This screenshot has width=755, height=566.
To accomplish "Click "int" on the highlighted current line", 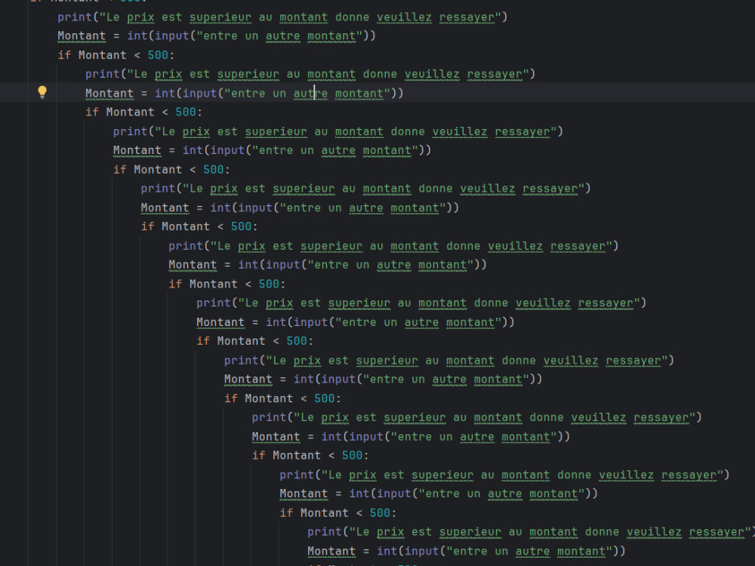I will tap(165, 94).
